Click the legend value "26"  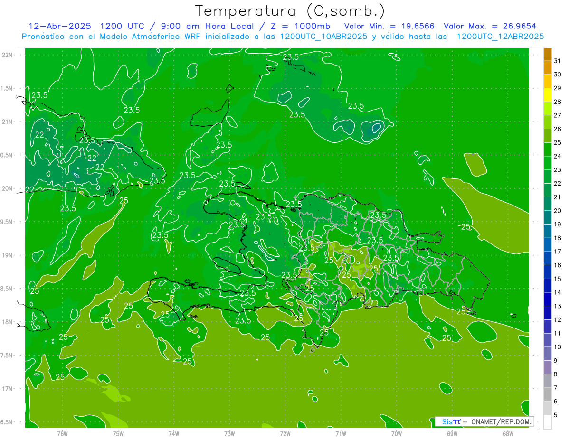(558, 129)
